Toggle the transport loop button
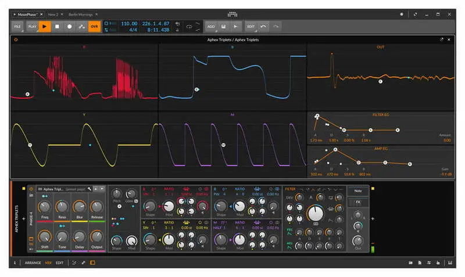The image size is (465, 277). tap(189, 26)
